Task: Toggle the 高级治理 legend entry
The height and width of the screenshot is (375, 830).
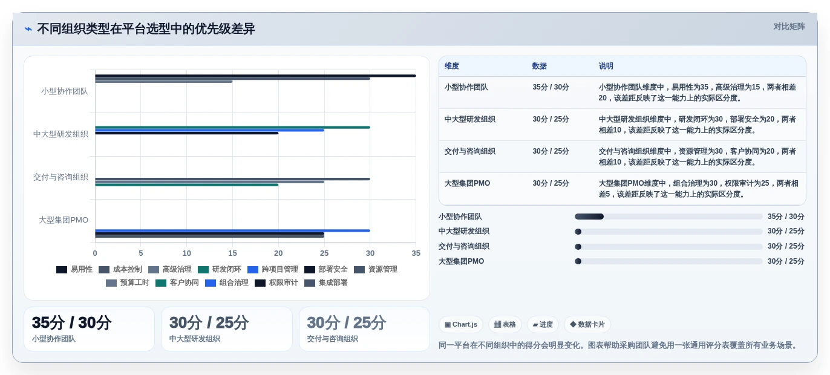Action: (x=170, y=270)
